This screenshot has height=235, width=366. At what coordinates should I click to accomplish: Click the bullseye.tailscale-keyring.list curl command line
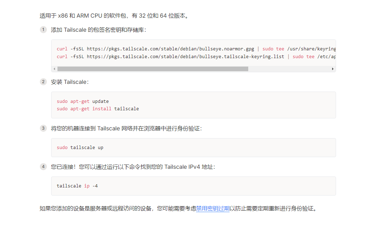pos(196,57)
